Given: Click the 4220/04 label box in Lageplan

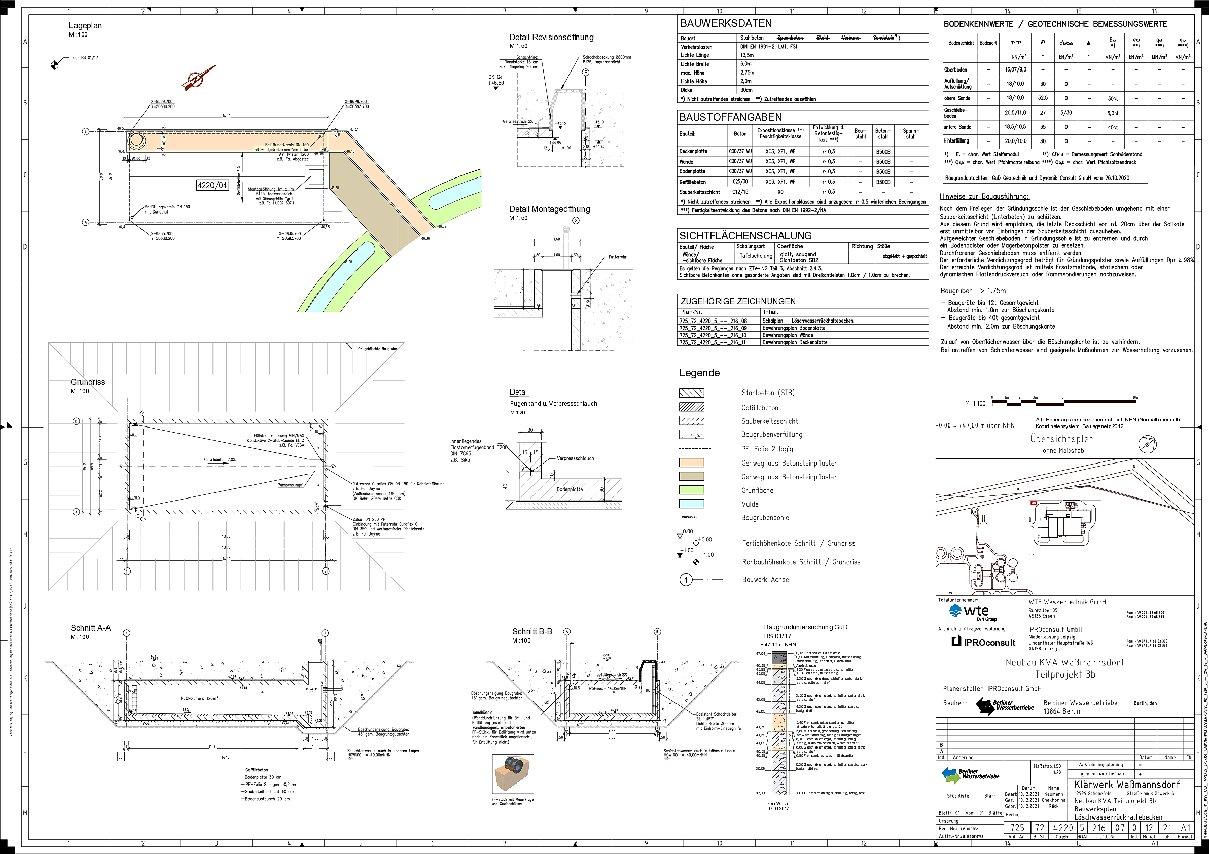Looking at the screenshot, I should [x=212, y=185].
